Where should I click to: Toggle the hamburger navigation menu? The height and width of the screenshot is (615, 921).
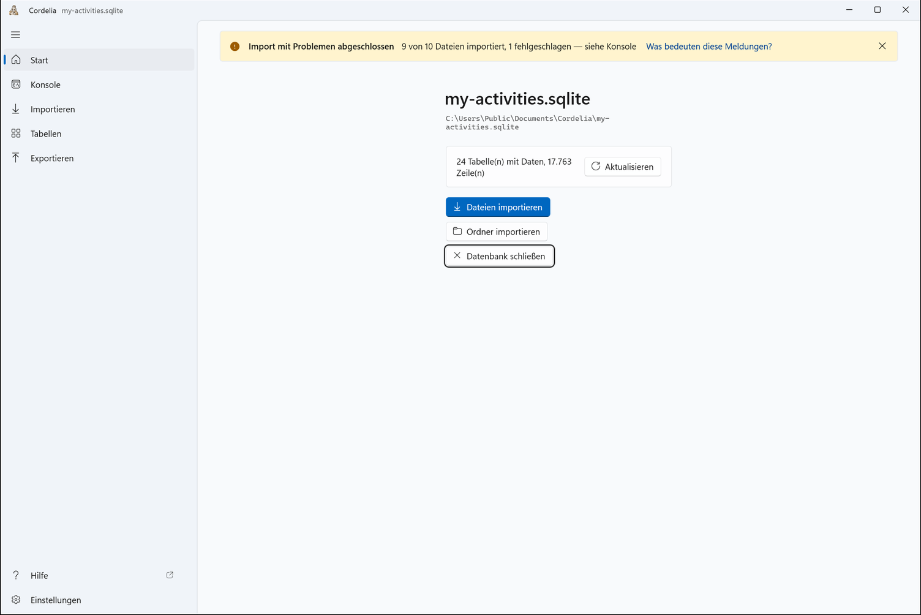click(16, 35)
